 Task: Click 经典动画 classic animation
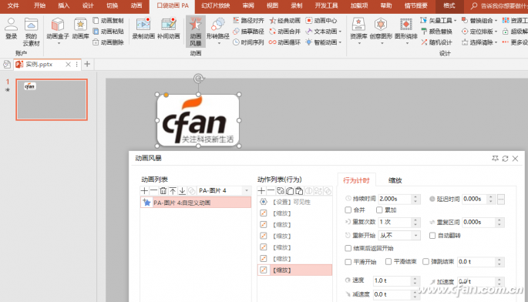(x=284, y=21)
